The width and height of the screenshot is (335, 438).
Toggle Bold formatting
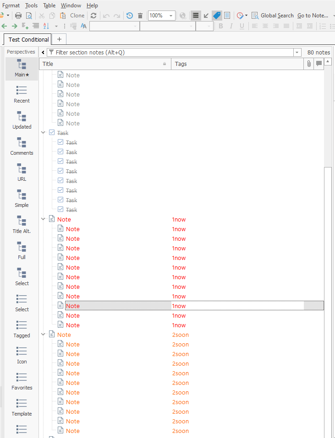(x=221, y=26)
